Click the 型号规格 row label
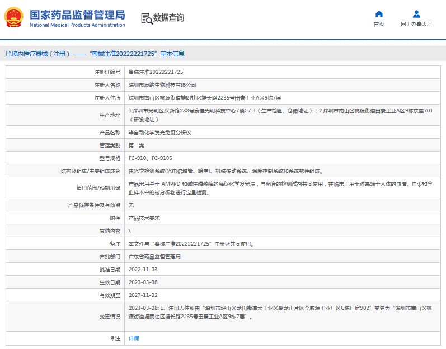The width and height of the screenshot is (446, 349). [x=110, y=158]
